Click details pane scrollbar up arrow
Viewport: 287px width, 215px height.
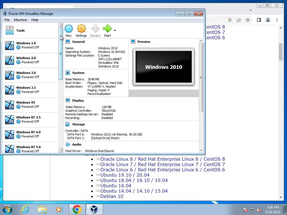click(x=201, y=41)
